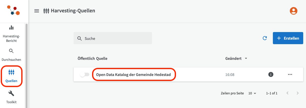Click the app logo in the sidebar
Screen dimensions: 306x108
click(x=13, y=11)
